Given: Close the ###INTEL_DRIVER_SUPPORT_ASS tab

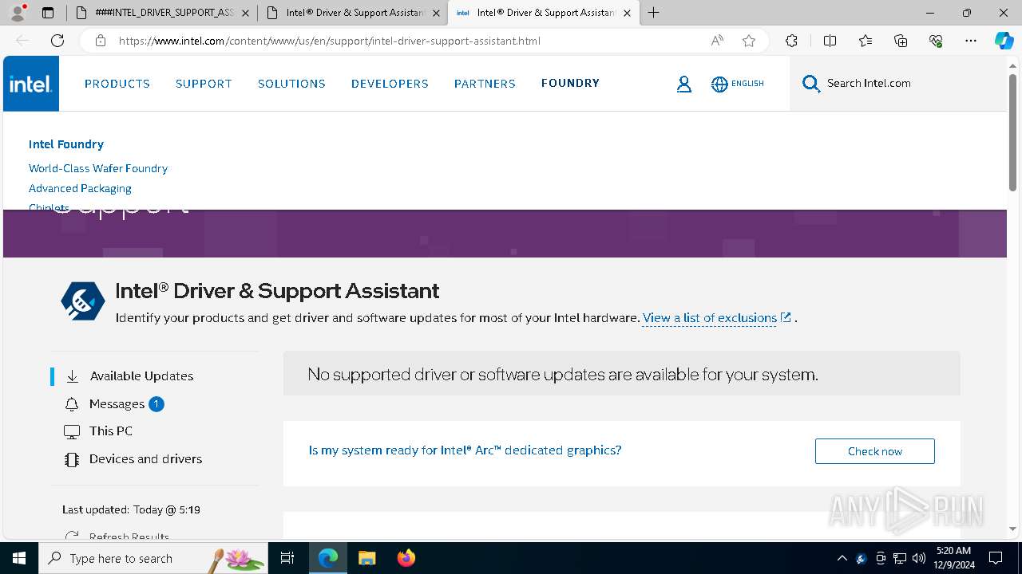Looking at the screenshot, I should pos(245,13).
